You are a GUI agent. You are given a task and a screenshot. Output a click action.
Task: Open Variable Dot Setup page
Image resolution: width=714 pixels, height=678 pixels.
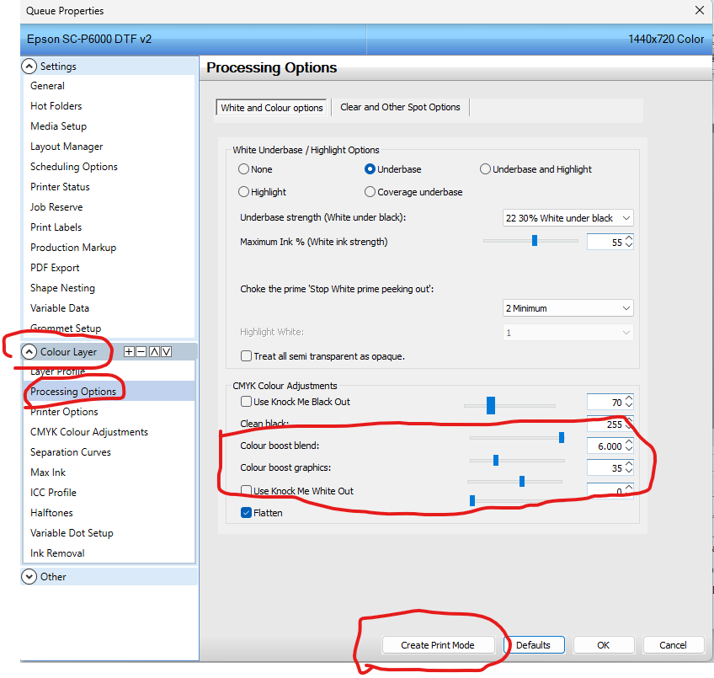coord(72,532)
